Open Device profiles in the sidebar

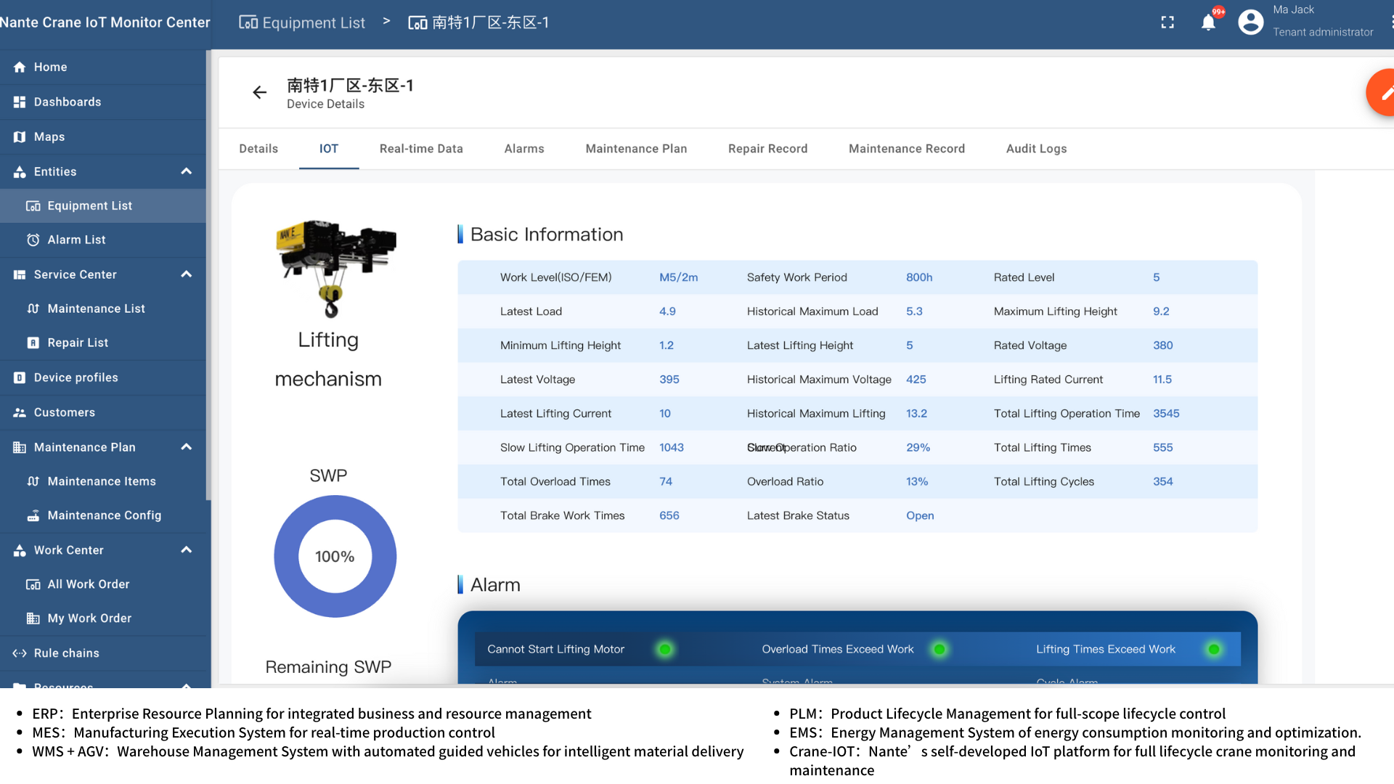[x=76, y=377]
